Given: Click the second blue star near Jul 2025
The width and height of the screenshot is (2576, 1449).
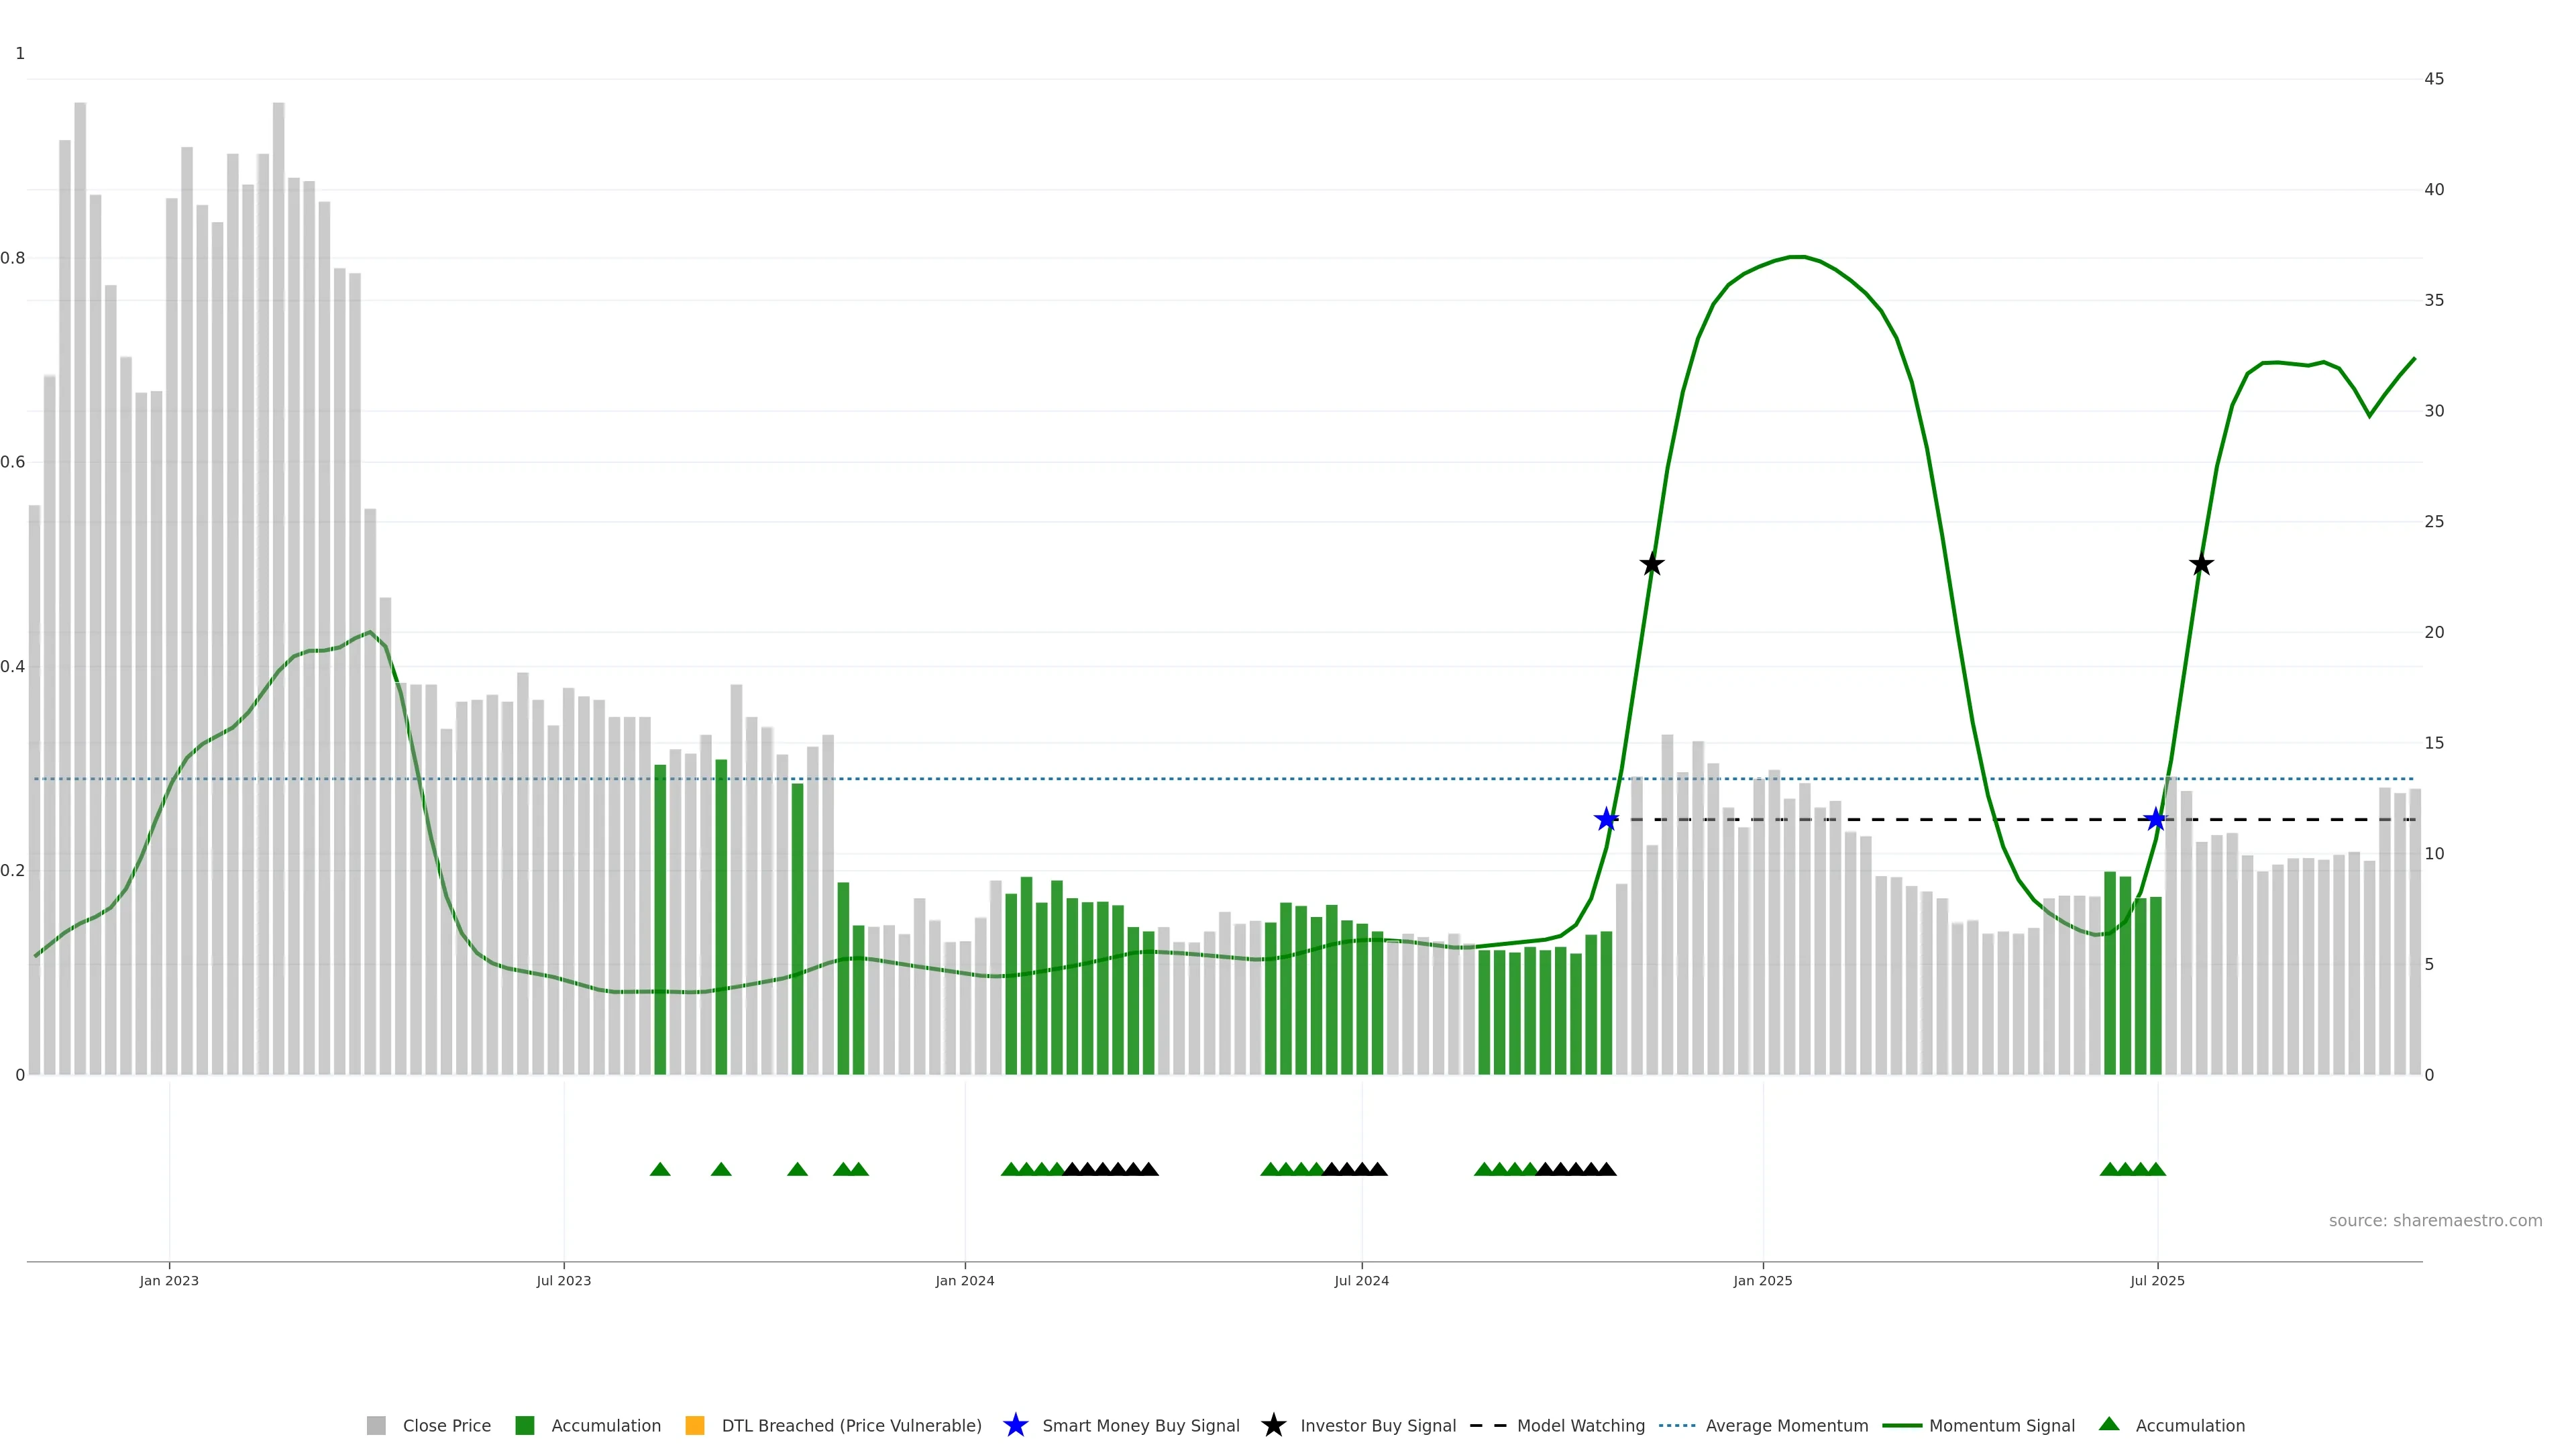Looking at the screenshot, I should click(2155, 820).
